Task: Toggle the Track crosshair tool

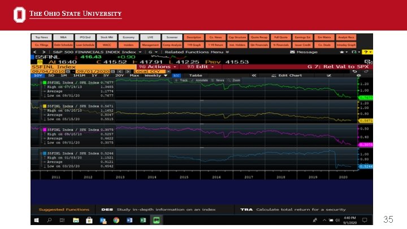Action: click(x=181, y=80)
